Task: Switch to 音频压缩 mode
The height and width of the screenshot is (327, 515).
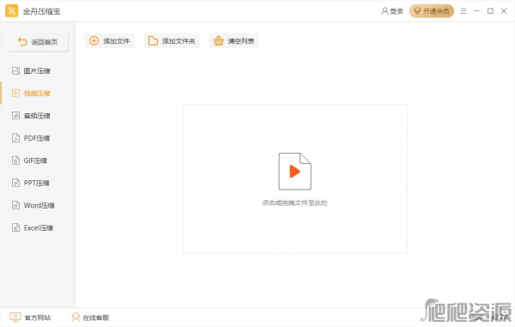Action: pyautogui.click(x=38, y=116)
